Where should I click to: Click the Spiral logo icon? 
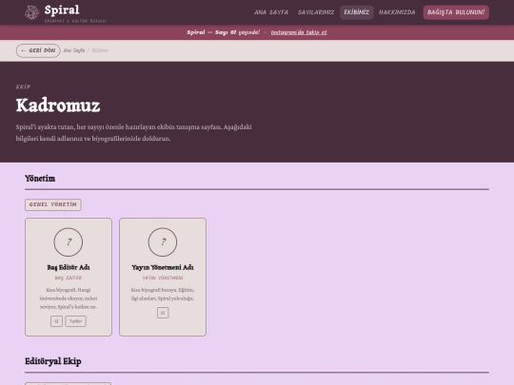32,12
